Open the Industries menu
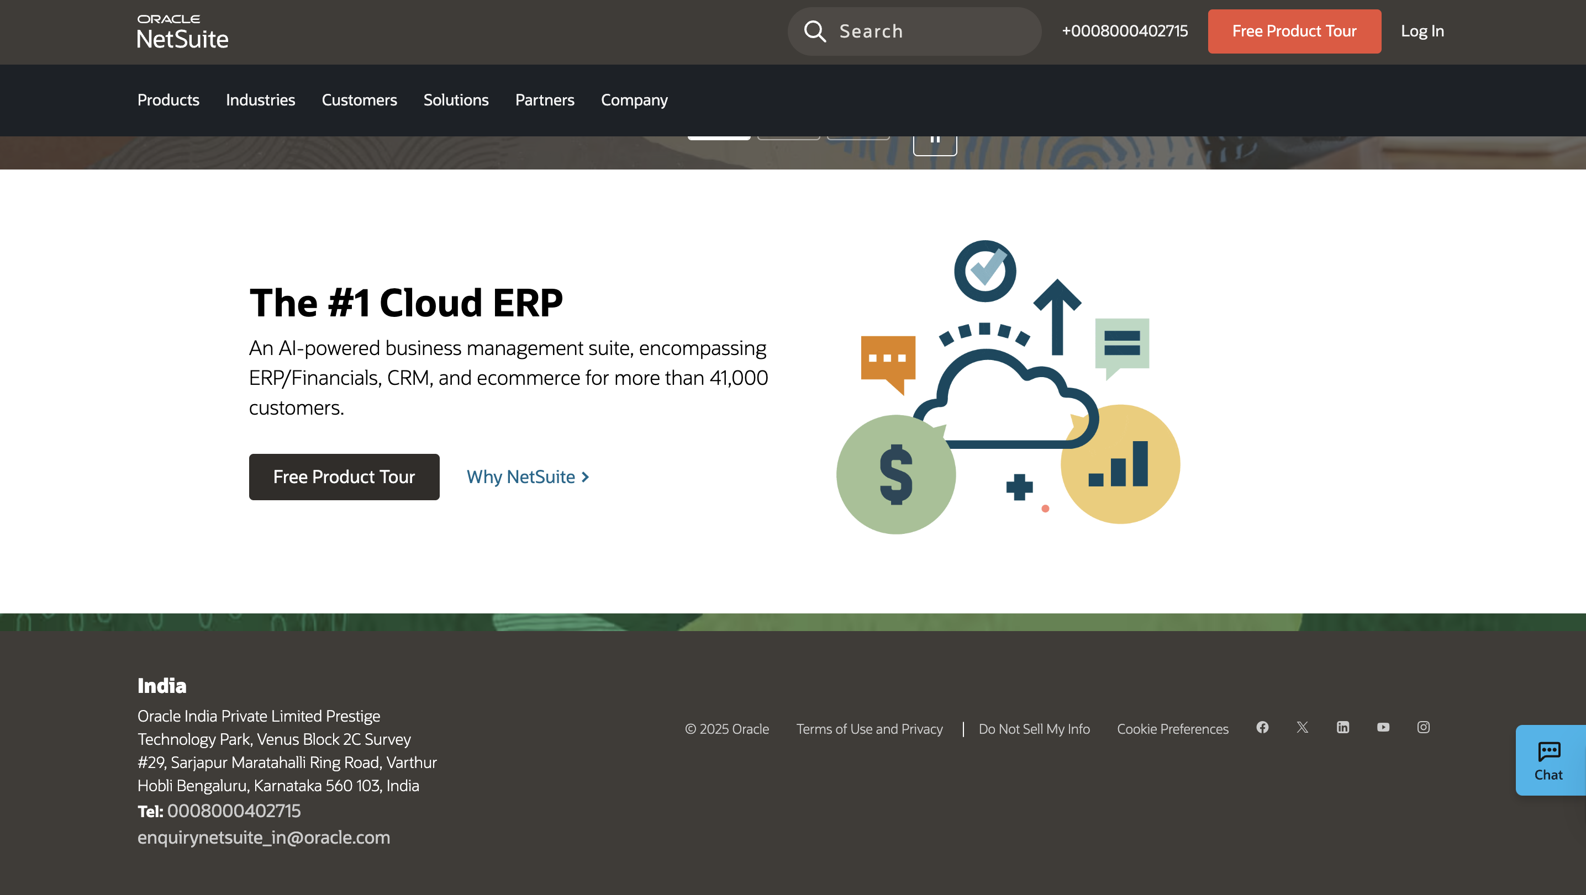The height and width of the screenshot is (895, 1586). coord(260,100)
